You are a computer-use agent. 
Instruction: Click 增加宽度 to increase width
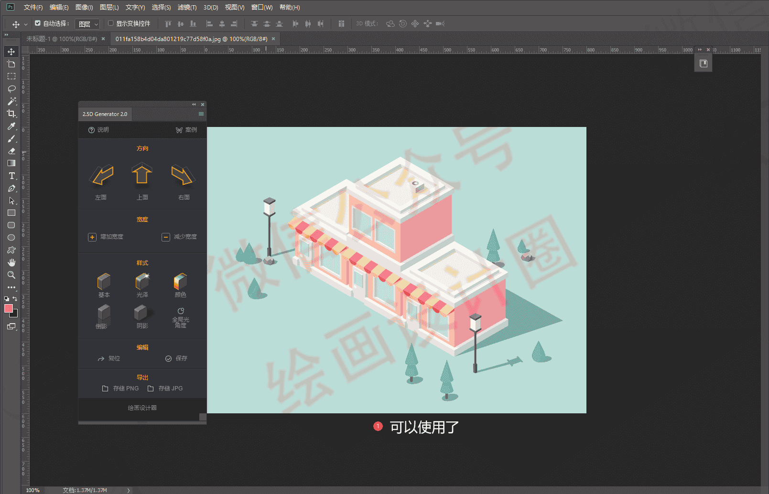(x=106, y=237)
